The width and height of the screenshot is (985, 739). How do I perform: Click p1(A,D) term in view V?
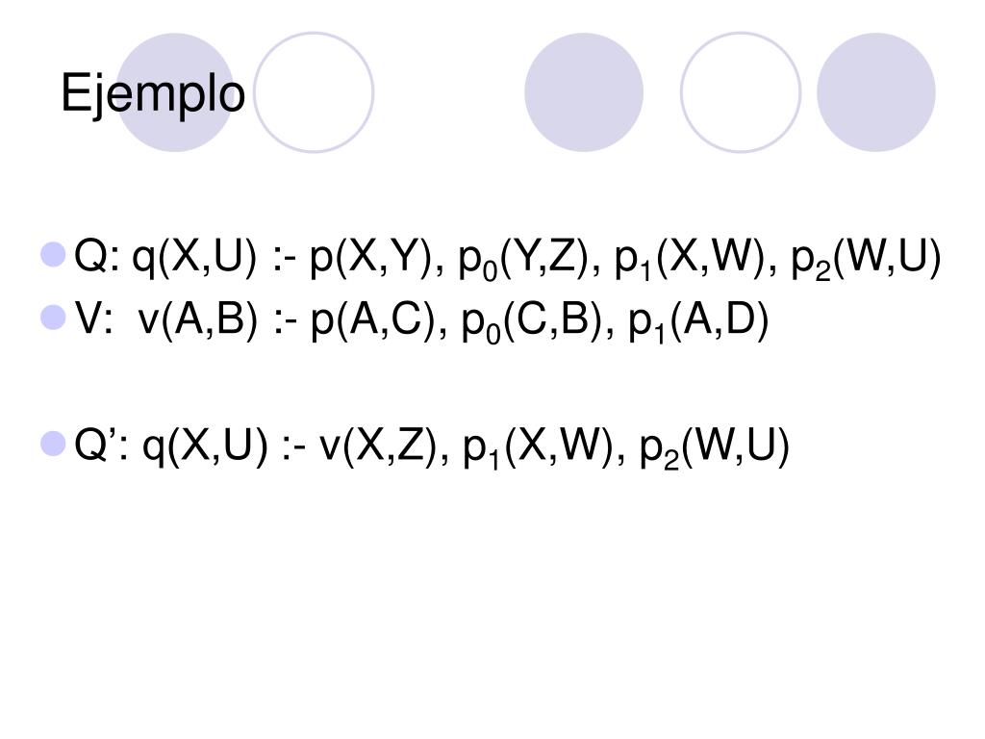[x=698, y=321]
